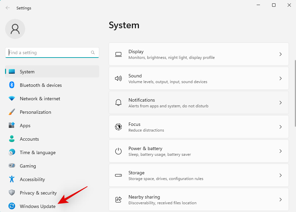The width and height of the screenshot is (296, 212).
Task: Click the Windows Update sync icon
Action: (x=12, y=206)
